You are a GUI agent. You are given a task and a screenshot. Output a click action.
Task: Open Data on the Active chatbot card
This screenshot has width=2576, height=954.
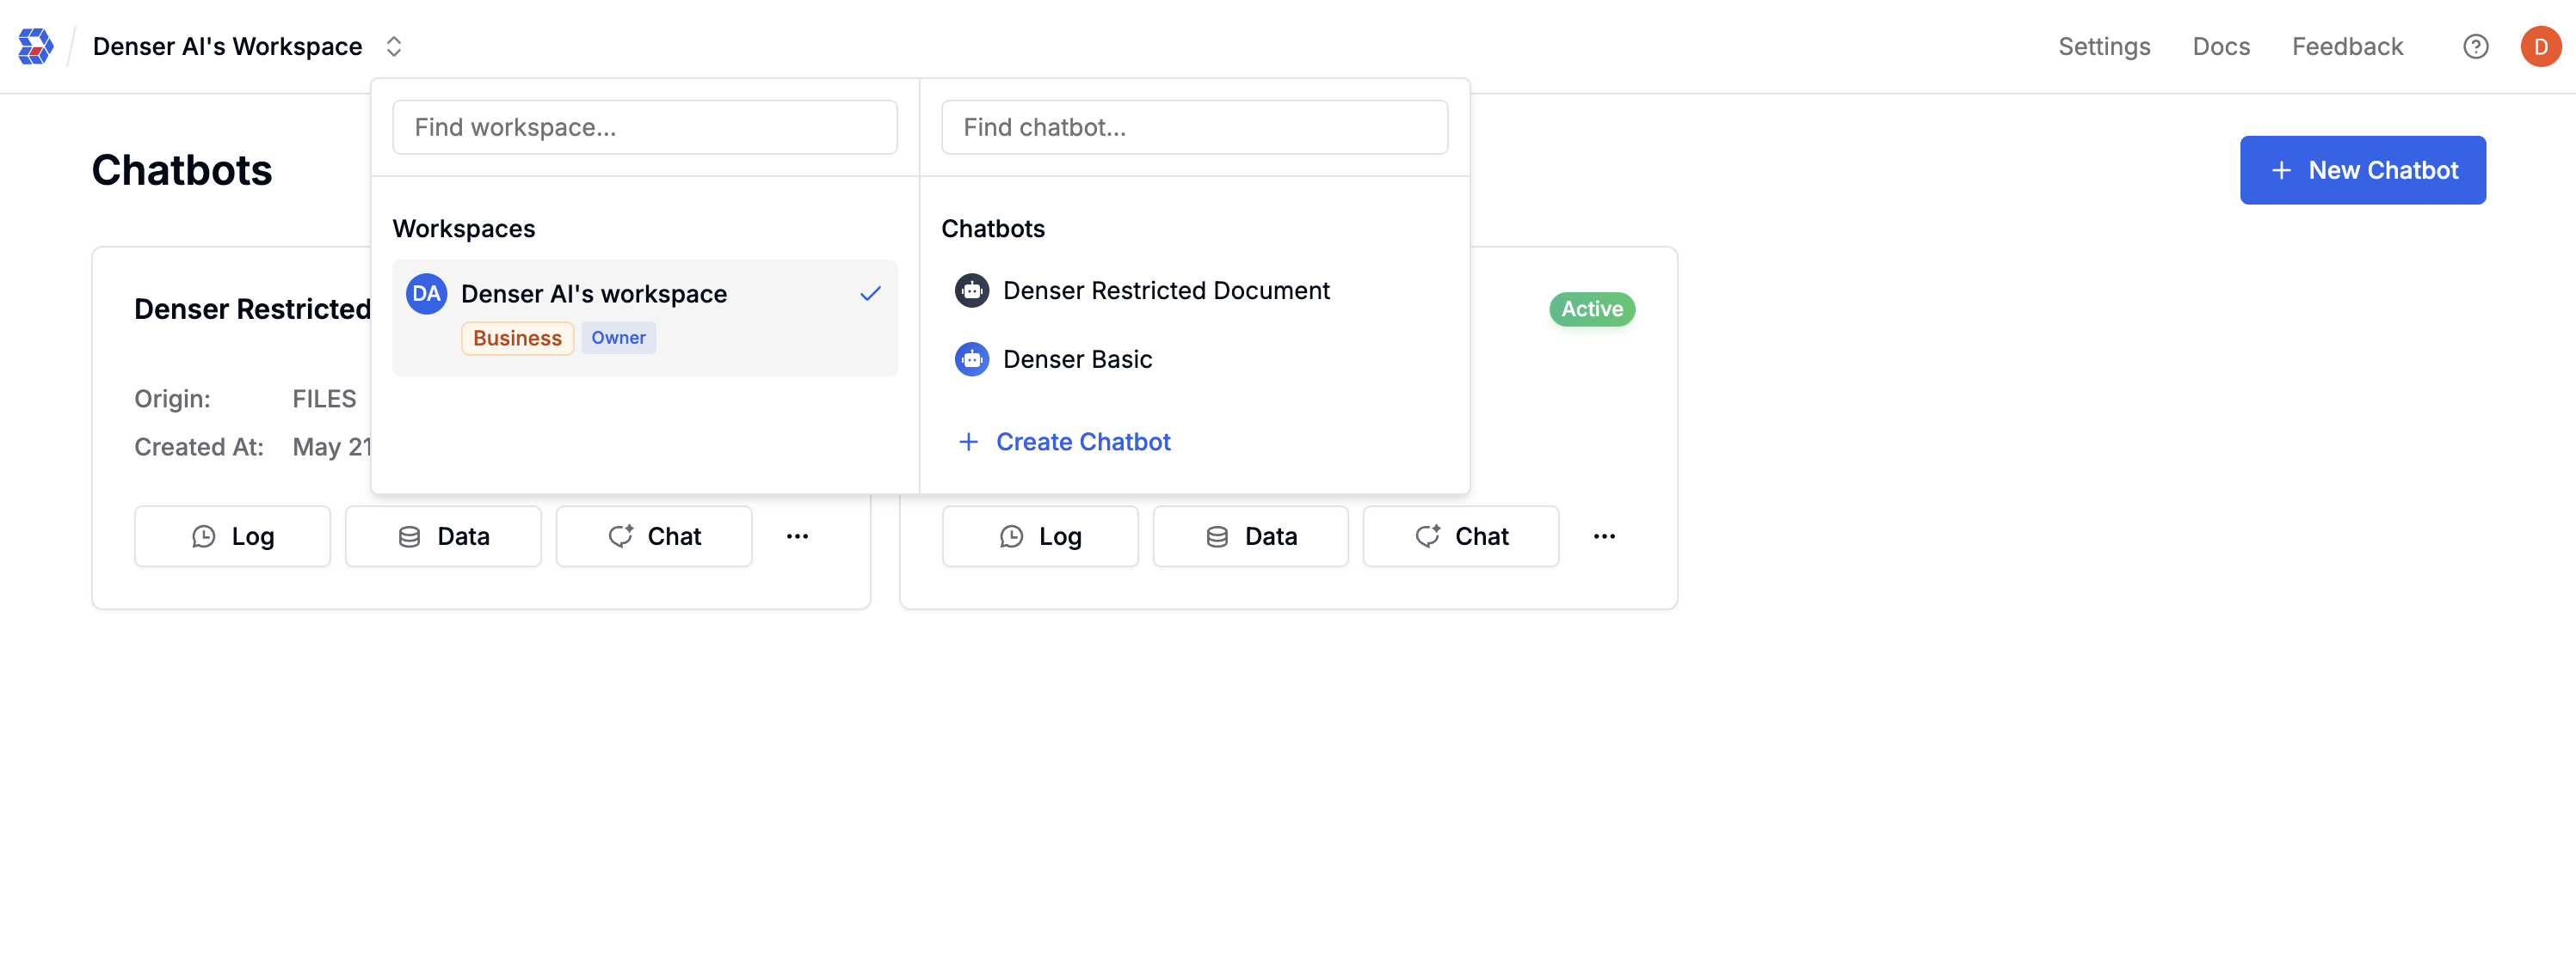click(x=1250, y=536)
